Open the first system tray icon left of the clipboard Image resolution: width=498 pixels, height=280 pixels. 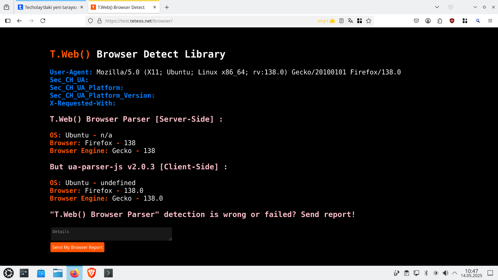coord(396,273)
